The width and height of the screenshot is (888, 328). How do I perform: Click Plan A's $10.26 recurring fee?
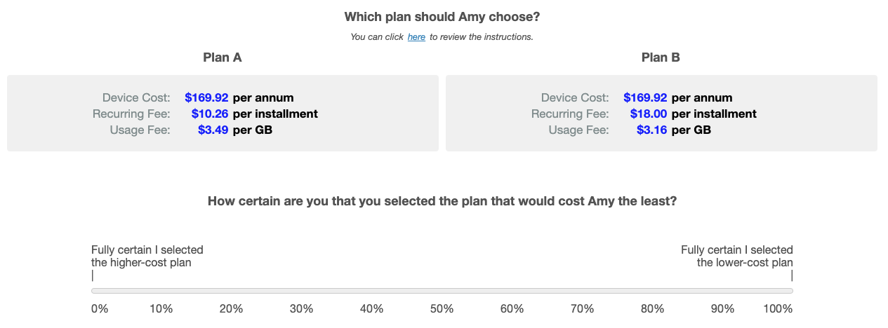tap(210, 114)
